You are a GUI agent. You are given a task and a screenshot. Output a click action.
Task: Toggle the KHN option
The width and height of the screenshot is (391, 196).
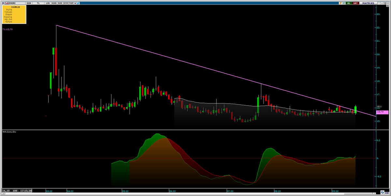click(54, 3)
